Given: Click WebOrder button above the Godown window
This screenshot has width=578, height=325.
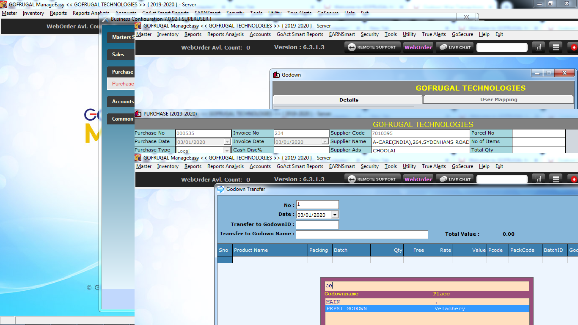Looking at the screenshot, I should 418,47.
